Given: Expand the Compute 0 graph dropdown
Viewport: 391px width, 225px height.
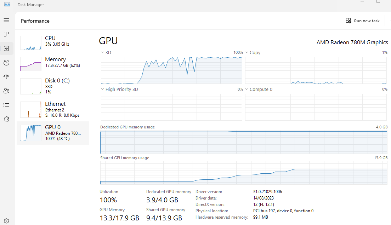Looking at the screenshot, I should pyautogui.click(x=247, y=90).
